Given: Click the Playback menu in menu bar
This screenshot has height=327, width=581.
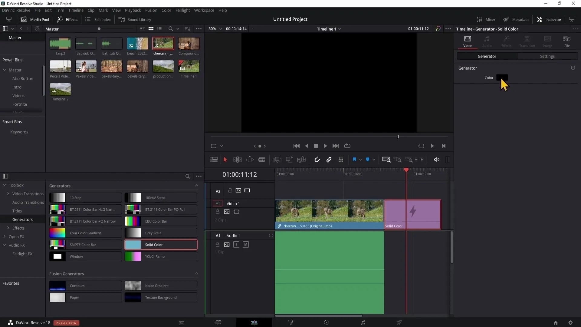Looking at the screenshot, I should pos(133,10).
